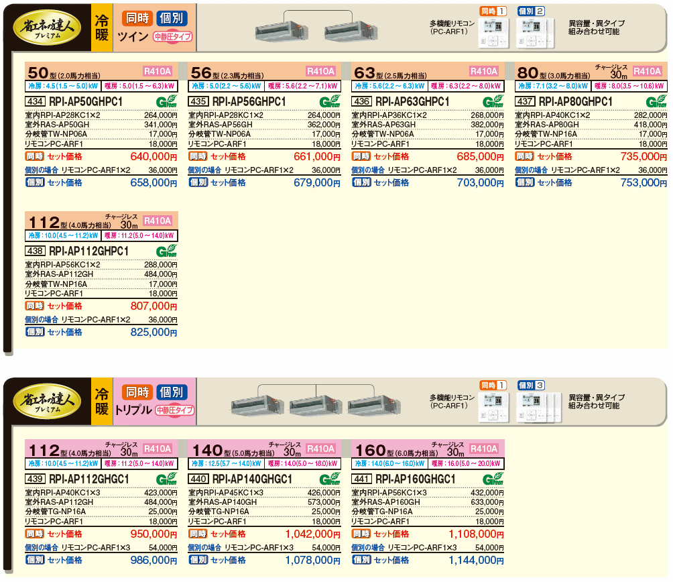Click the 個別 badge beside the 753,000円 set price
The width and height of the screenshot is (673, 582).
525,182
